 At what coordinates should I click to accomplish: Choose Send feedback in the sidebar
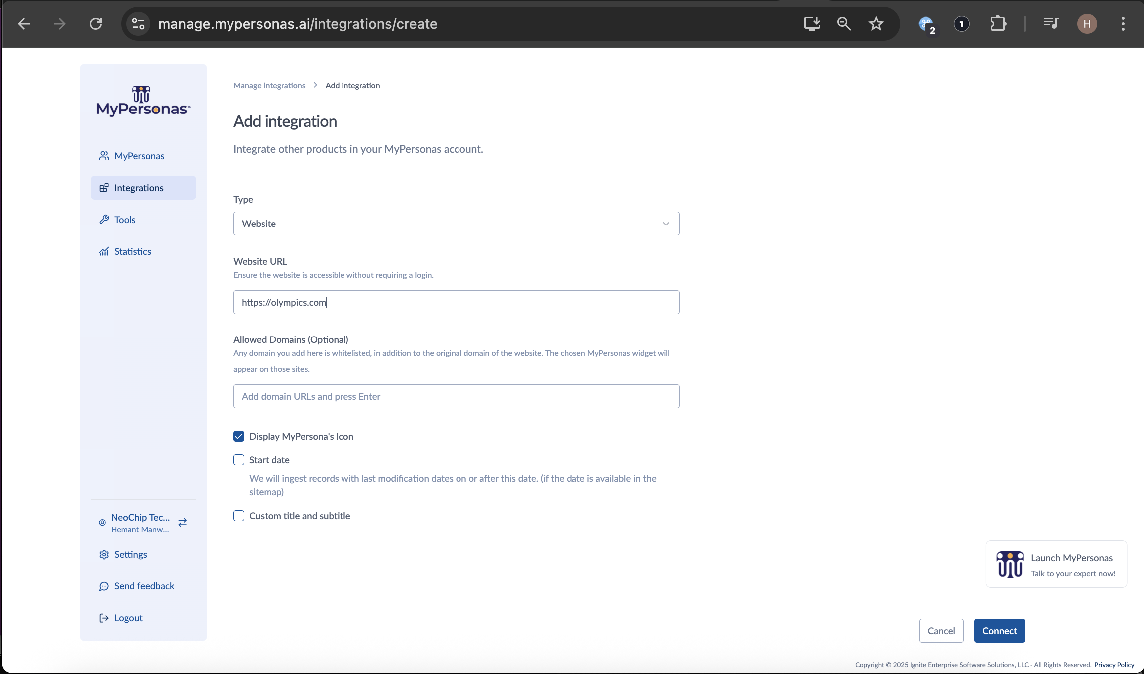coord(143,586)
